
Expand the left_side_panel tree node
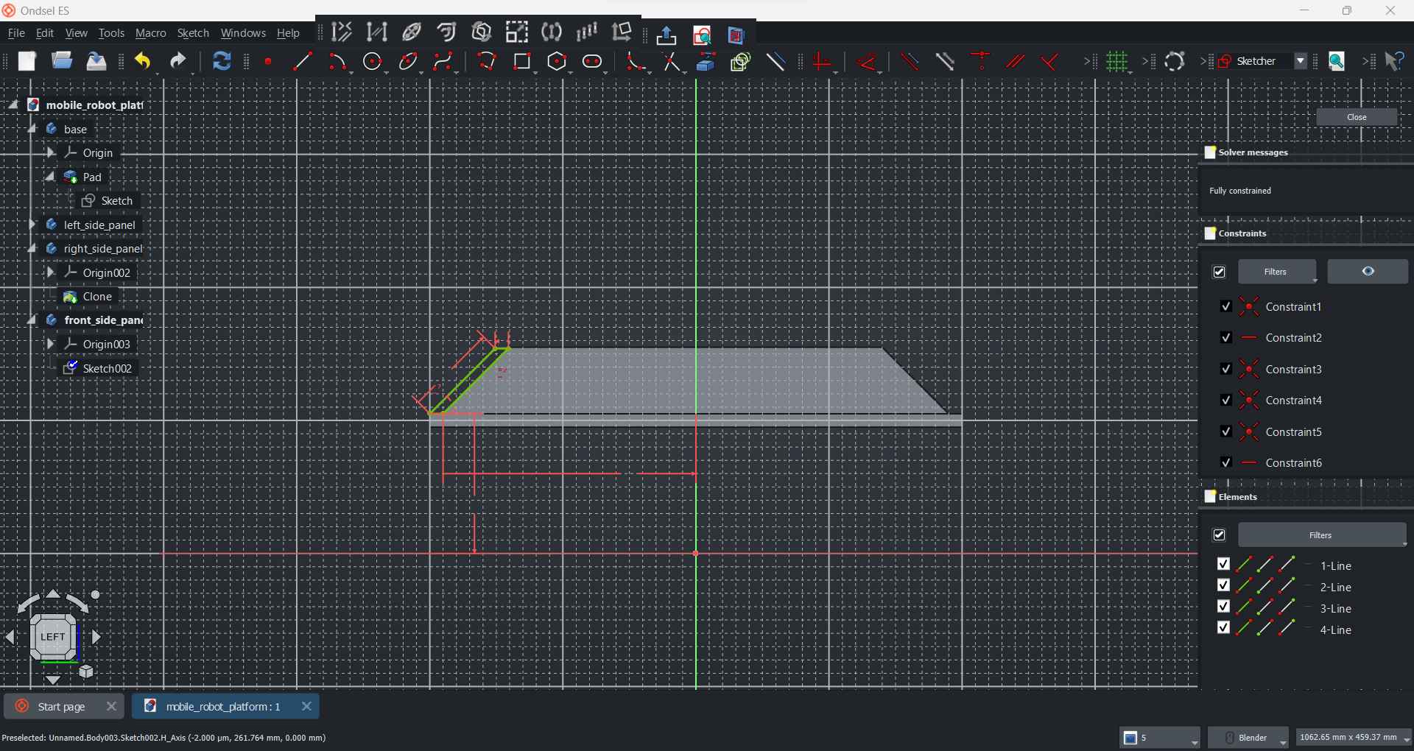click(x=32, y=225)
